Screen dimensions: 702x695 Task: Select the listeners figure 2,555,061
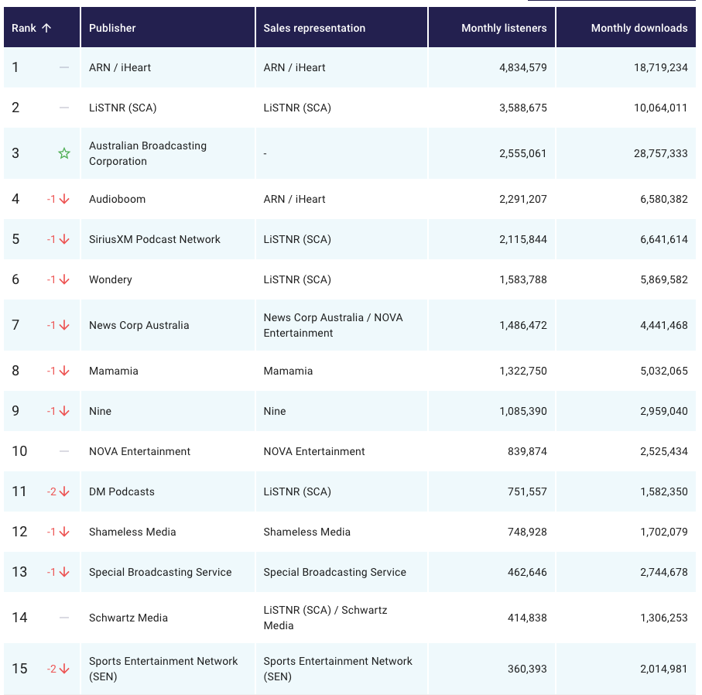point(523,153)
